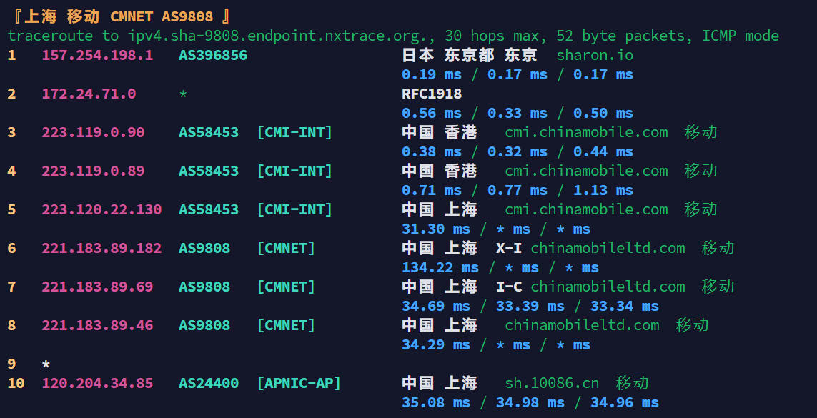Click the X-I label on hop 6
Image resolution: width=817 pixels, height=418 pixels.
pos(509,248)
